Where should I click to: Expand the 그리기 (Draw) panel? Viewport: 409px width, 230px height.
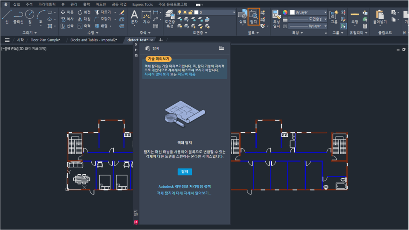pyautogui.click(x=29, y=32)
